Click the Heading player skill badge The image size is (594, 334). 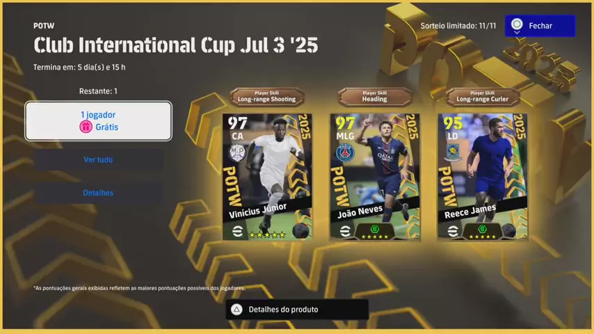375,97
